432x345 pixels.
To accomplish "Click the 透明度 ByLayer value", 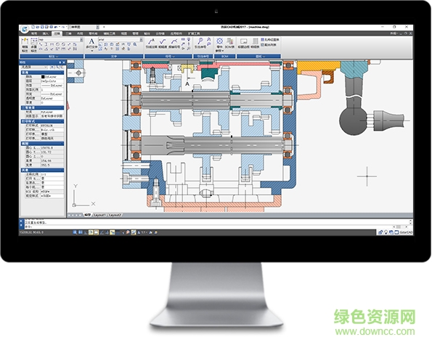I will pyautogui.click(x=52, y=98).
